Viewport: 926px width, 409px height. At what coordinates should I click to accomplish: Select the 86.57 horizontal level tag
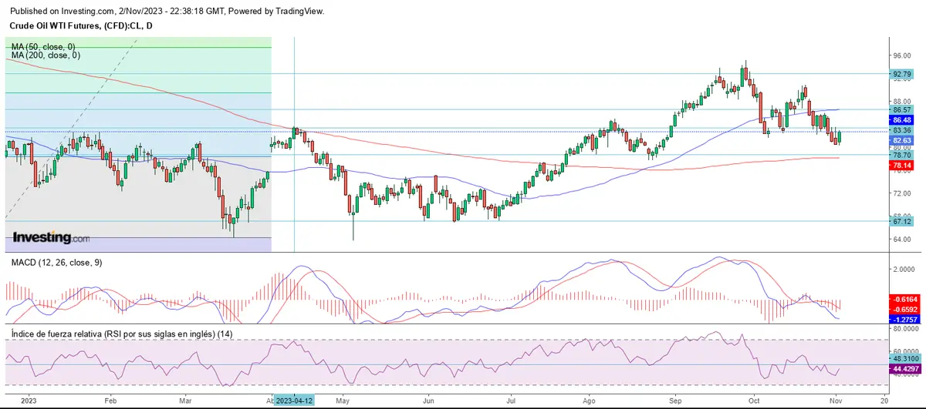coord(903,110)
